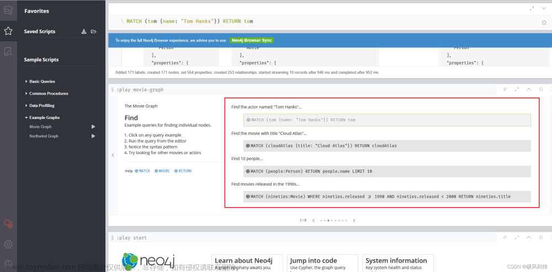Click inside the Cypher editor query text
Viewport: 552px width, 272px height.
coord(189,21)
